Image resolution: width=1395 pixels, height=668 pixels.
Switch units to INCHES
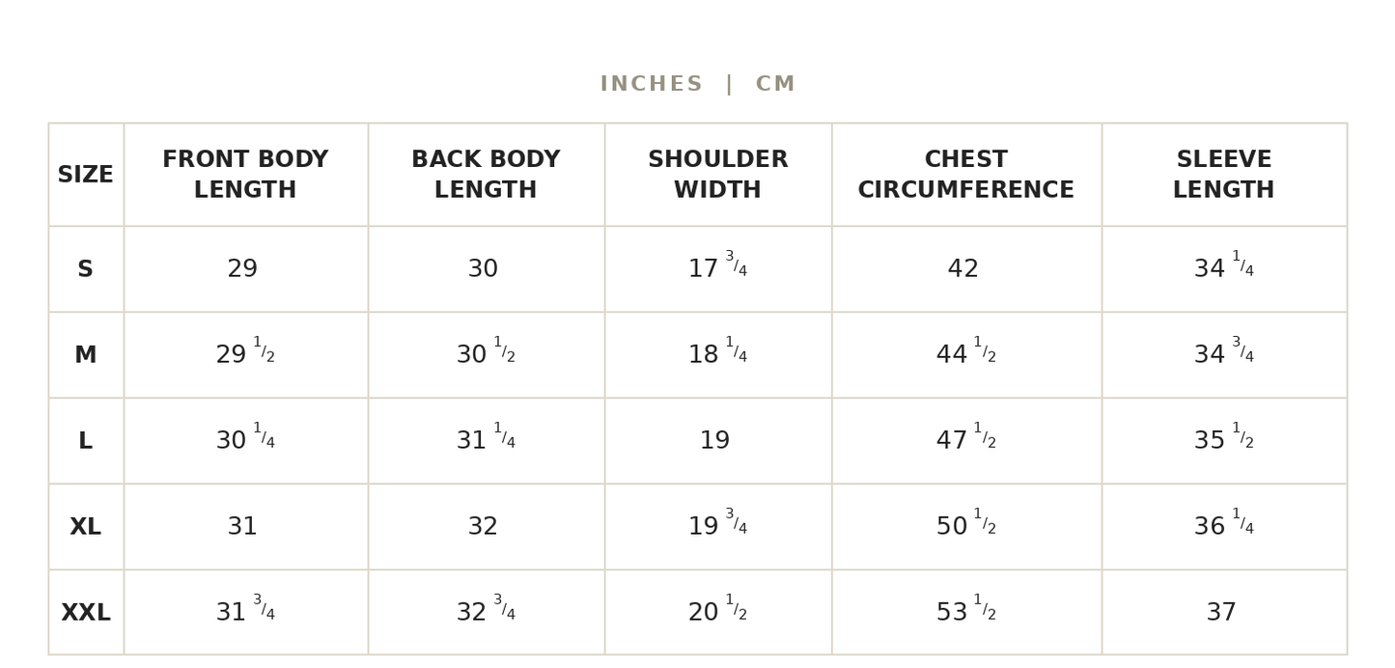click(651, 85)
